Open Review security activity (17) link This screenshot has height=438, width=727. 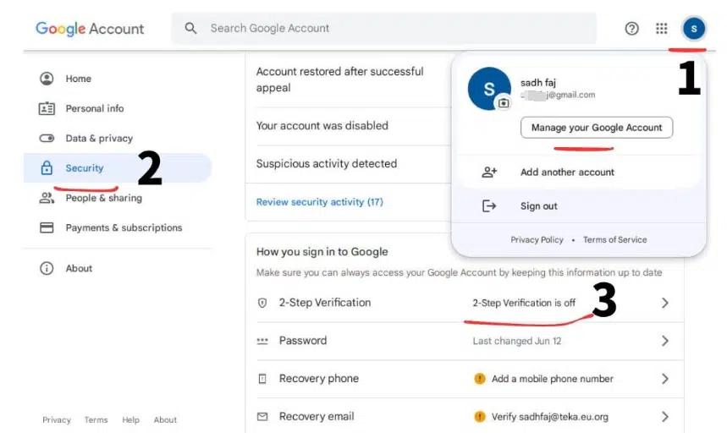tap(320, 202)
